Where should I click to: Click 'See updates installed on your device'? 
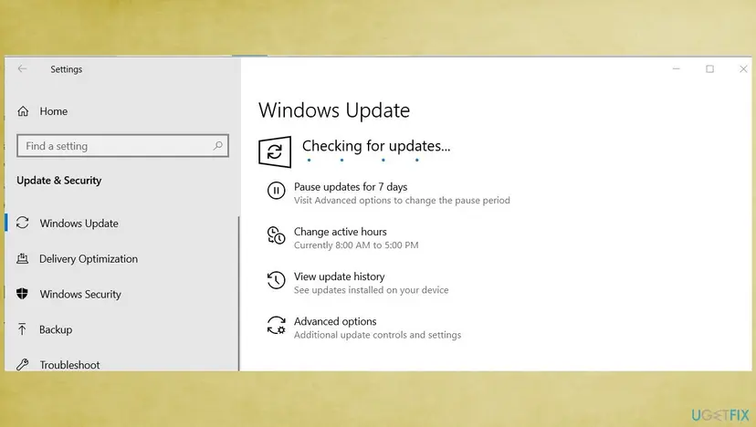click(x=372, y=289)
